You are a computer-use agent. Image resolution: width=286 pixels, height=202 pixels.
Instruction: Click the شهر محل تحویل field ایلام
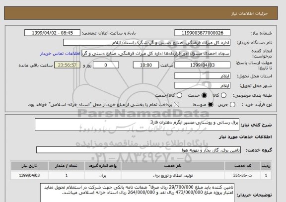(x=202, y=86)
